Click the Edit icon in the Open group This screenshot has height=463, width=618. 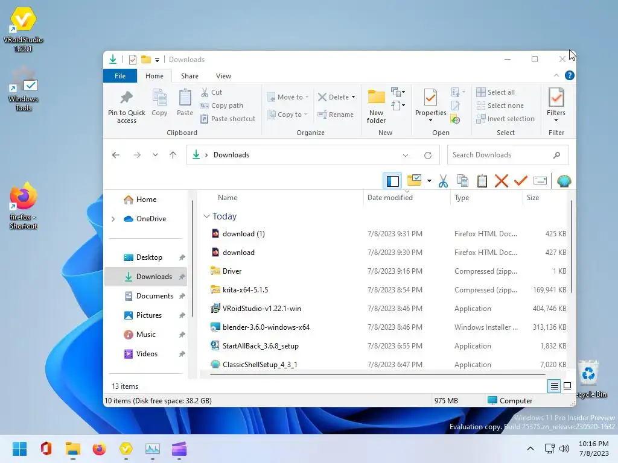tap(455, 106)
